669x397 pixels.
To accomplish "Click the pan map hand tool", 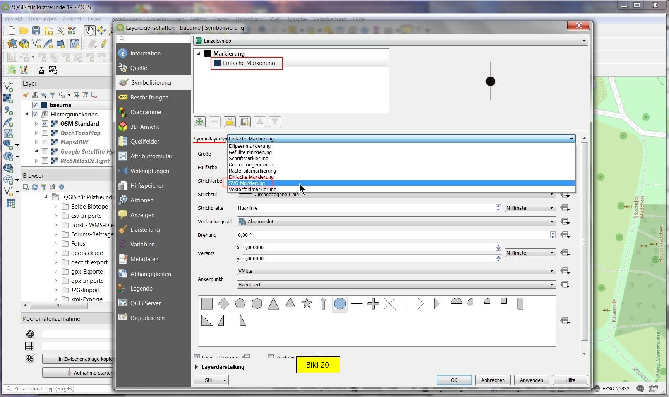I will click(x=89, y=31).
